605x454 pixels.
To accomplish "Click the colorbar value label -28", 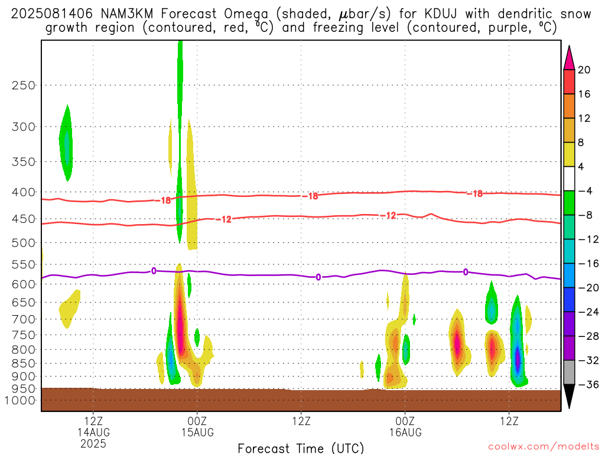I will pos(588,336).
